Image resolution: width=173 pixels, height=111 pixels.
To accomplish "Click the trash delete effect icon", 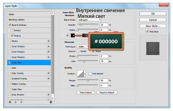I will tap(51, 102).
